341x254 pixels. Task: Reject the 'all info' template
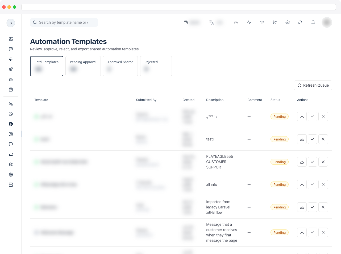[x=323, y=184]
